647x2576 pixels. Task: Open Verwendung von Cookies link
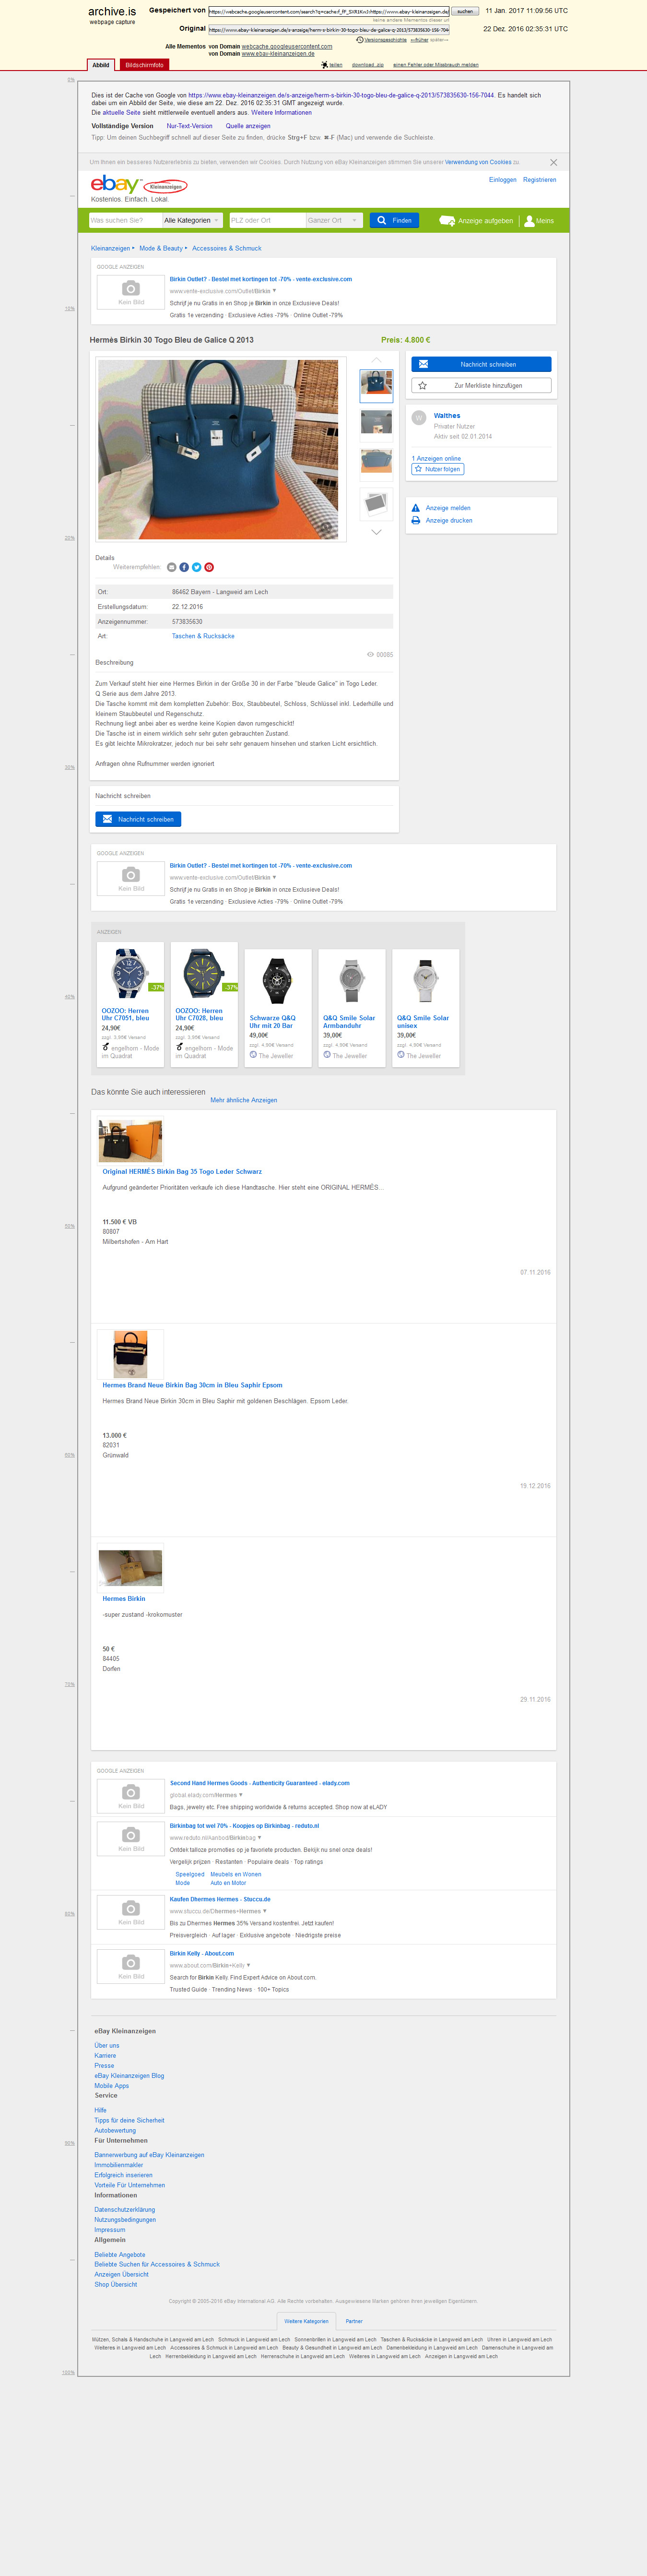(478, 162)
